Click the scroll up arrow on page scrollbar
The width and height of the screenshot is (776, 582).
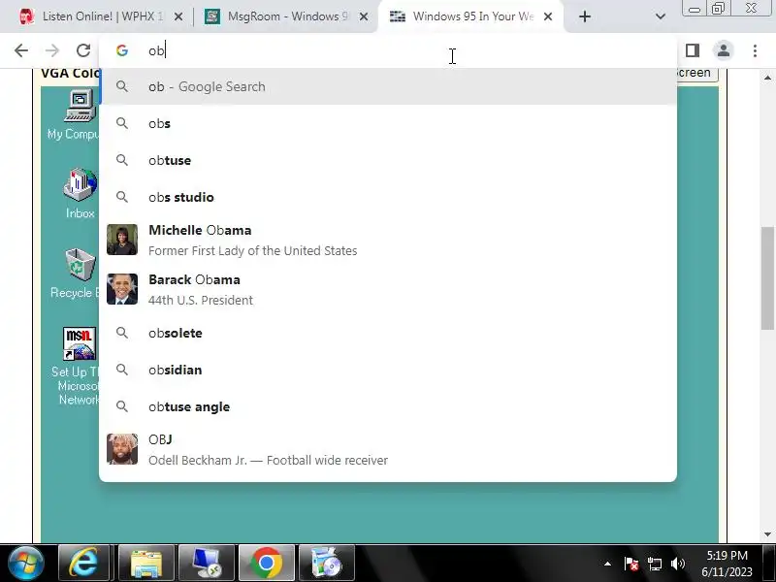tap(767, 78)
